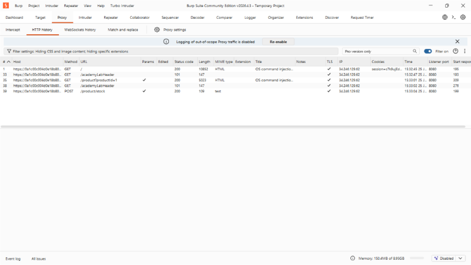Open the WebSockets history sub-tab
The image size is (471, 265).
pyautogui.click(x=80, y=30)
